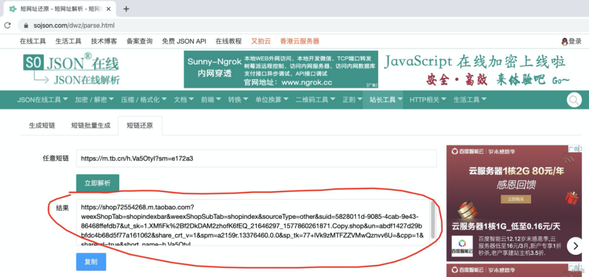Expand the HTTP相关 dropdown menu

click(428, 100)
